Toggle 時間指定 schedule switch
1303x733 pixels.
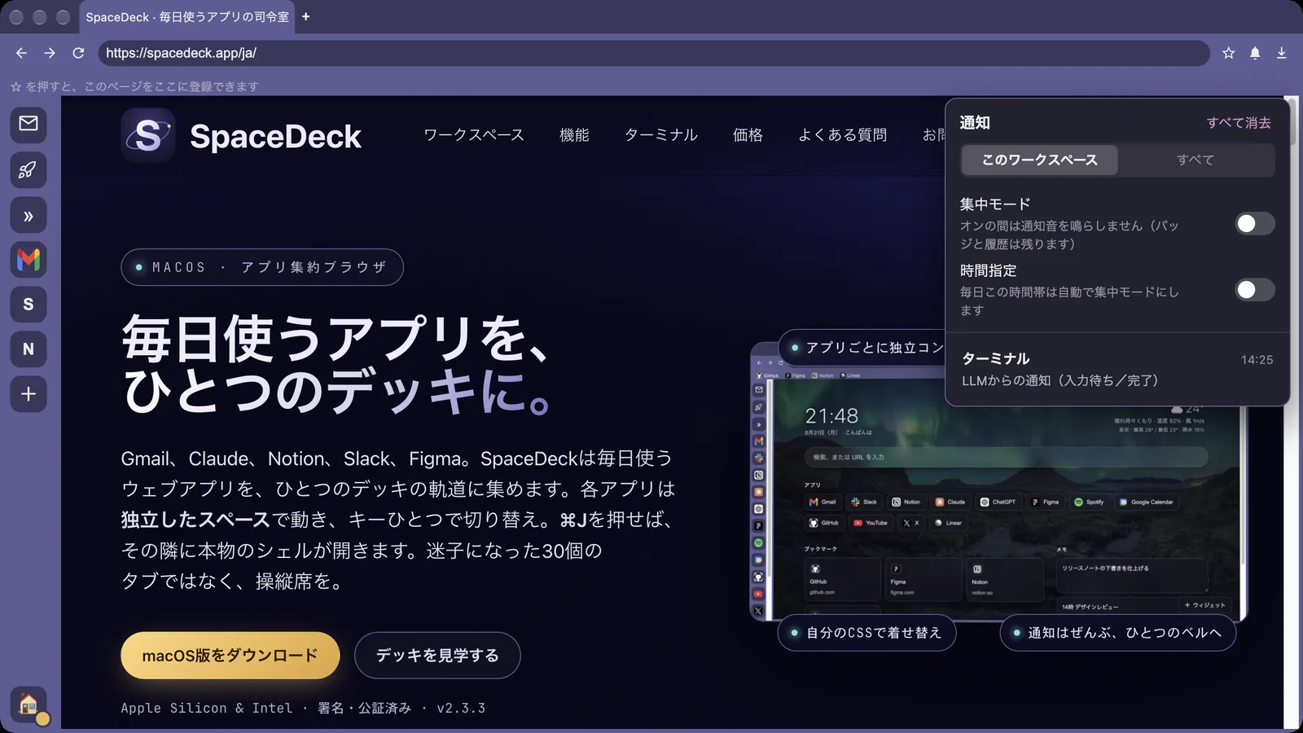1255,290
